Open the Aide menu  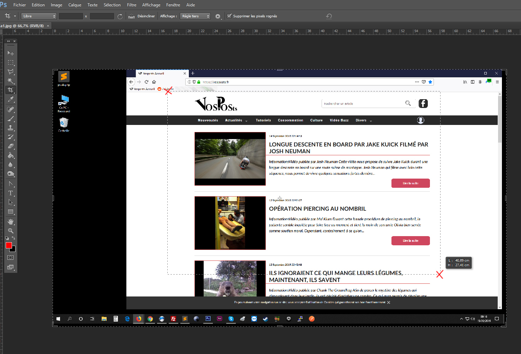click(191, 5)
